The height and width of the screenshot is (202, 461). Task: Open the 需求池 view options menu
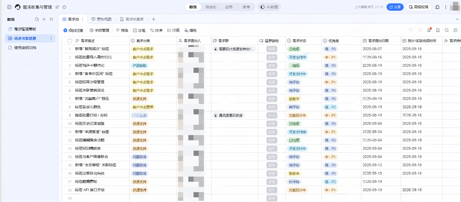[83, 19]
